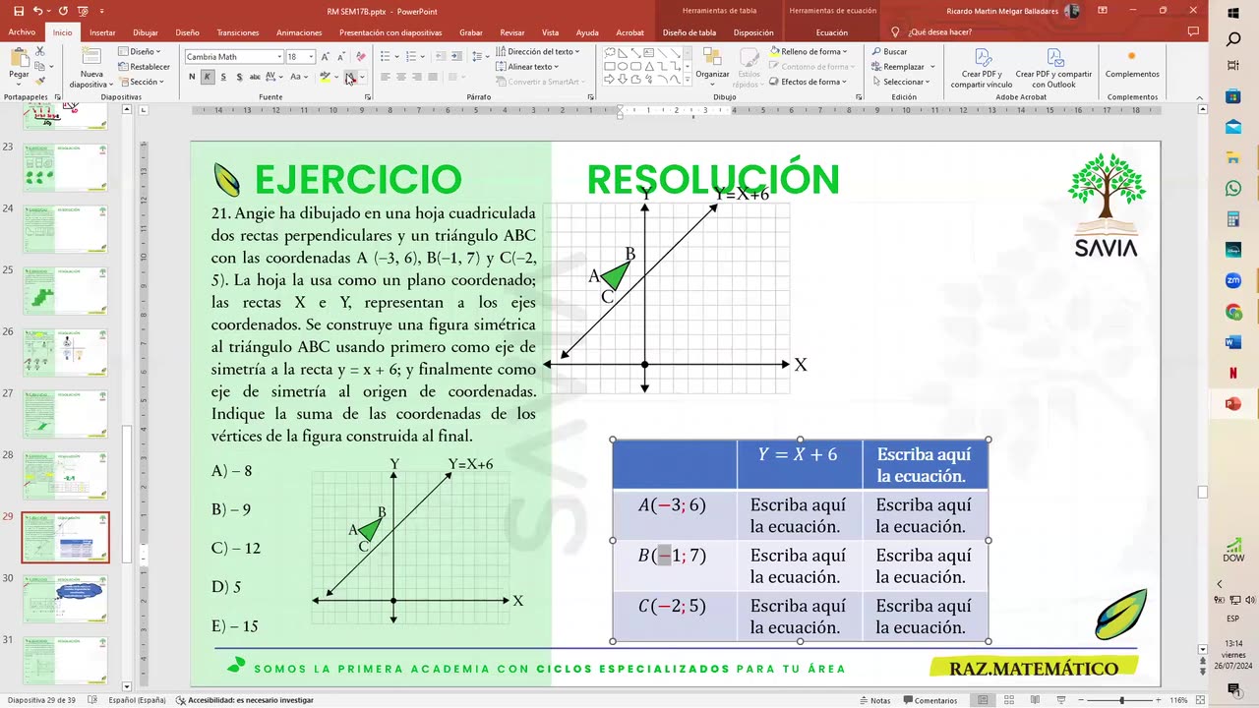This screenshot has height=708, width=1259.
Task: Open Dirección del texto dropdown
Action: click(538, 51)
